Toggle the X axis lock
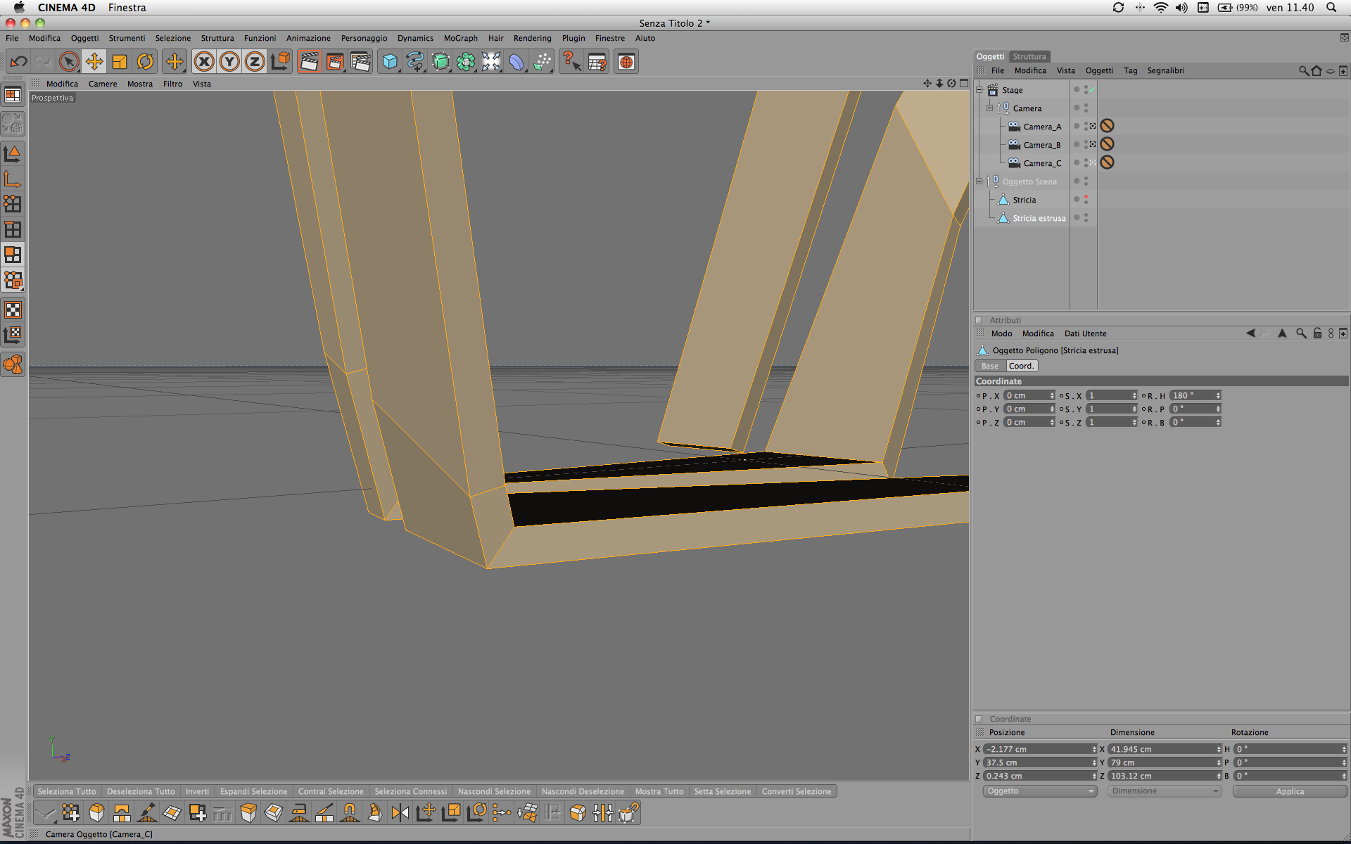Viewport: 1351px width, 844px height. click(204, 62)
